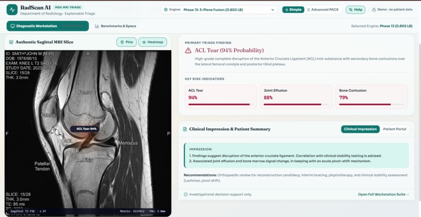Image resolution: width=421 pixels, height=217 pixels.
Task: Click the list icon of Advanced PACS
Action: point(309,10)
